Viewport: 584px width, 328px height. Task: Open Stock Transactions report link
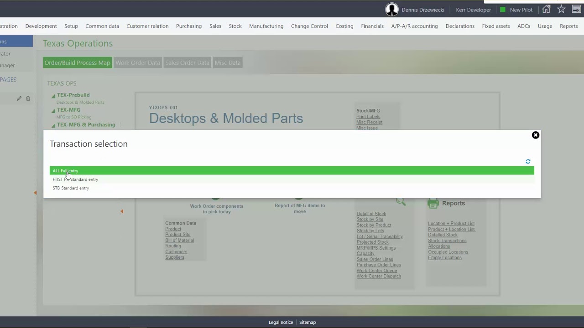pos(447,241)
